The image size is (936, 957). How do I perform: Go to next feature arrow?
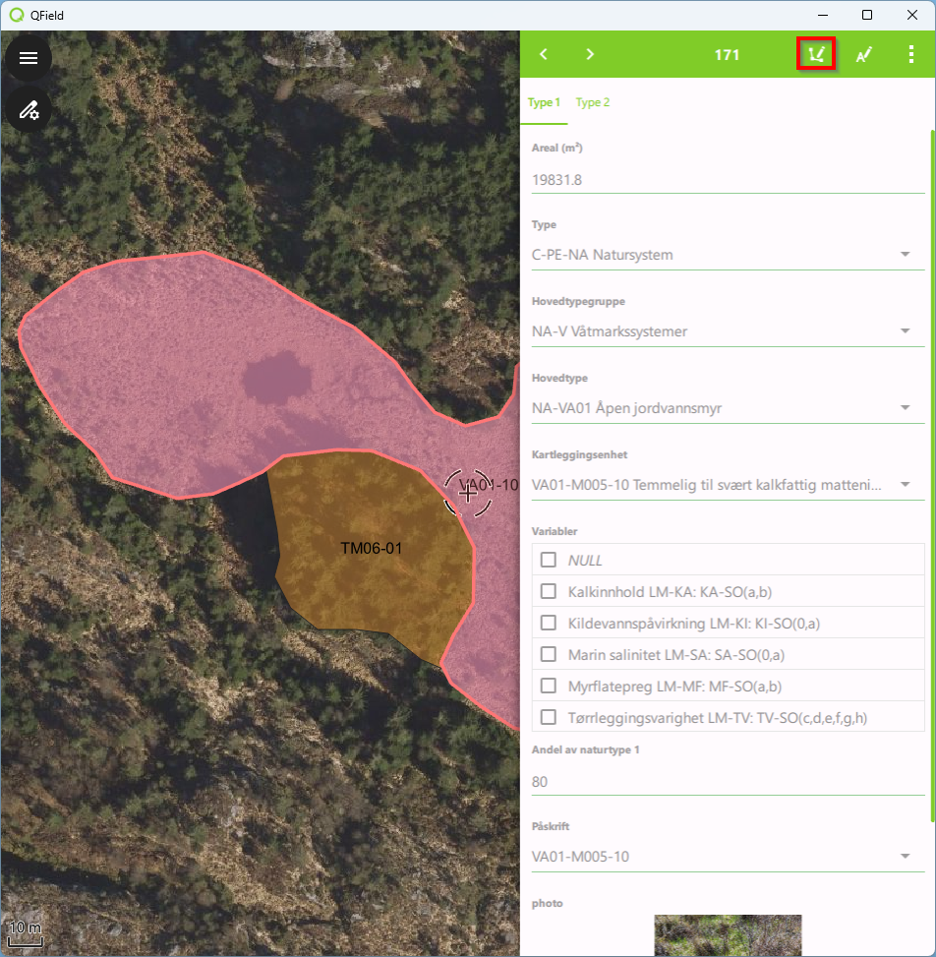(x=590, y=54)
